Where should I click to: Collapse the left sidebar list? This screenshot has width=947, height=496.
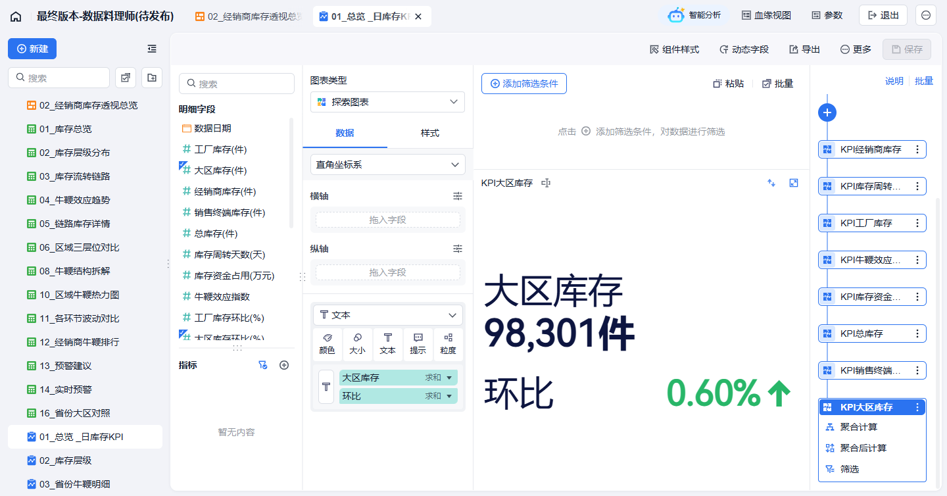pyautogui.click(x=152, y=49)
